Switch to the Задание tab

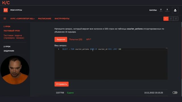[x=61, y=39]
